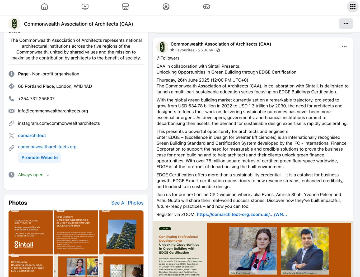The image size is (360, 277).
Task: Open the Groups icon in top bar
Action: 166,7
